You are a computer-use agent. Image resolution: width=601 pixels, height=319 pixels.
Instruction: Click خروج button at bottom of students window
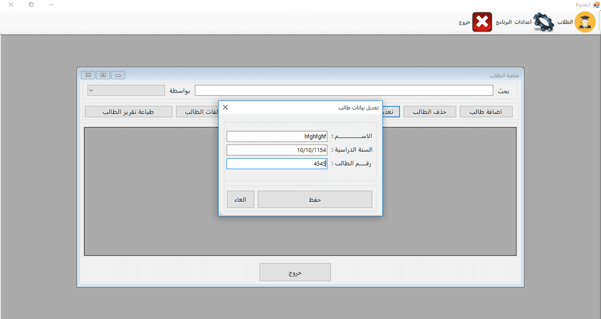(295, 272)
